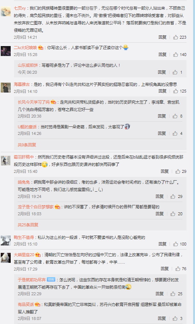Click the 铁粉 badge beside 于是就前功尽弃
Image resolution: width=195 pixels, height=324 pixels.
coord(51,279)
